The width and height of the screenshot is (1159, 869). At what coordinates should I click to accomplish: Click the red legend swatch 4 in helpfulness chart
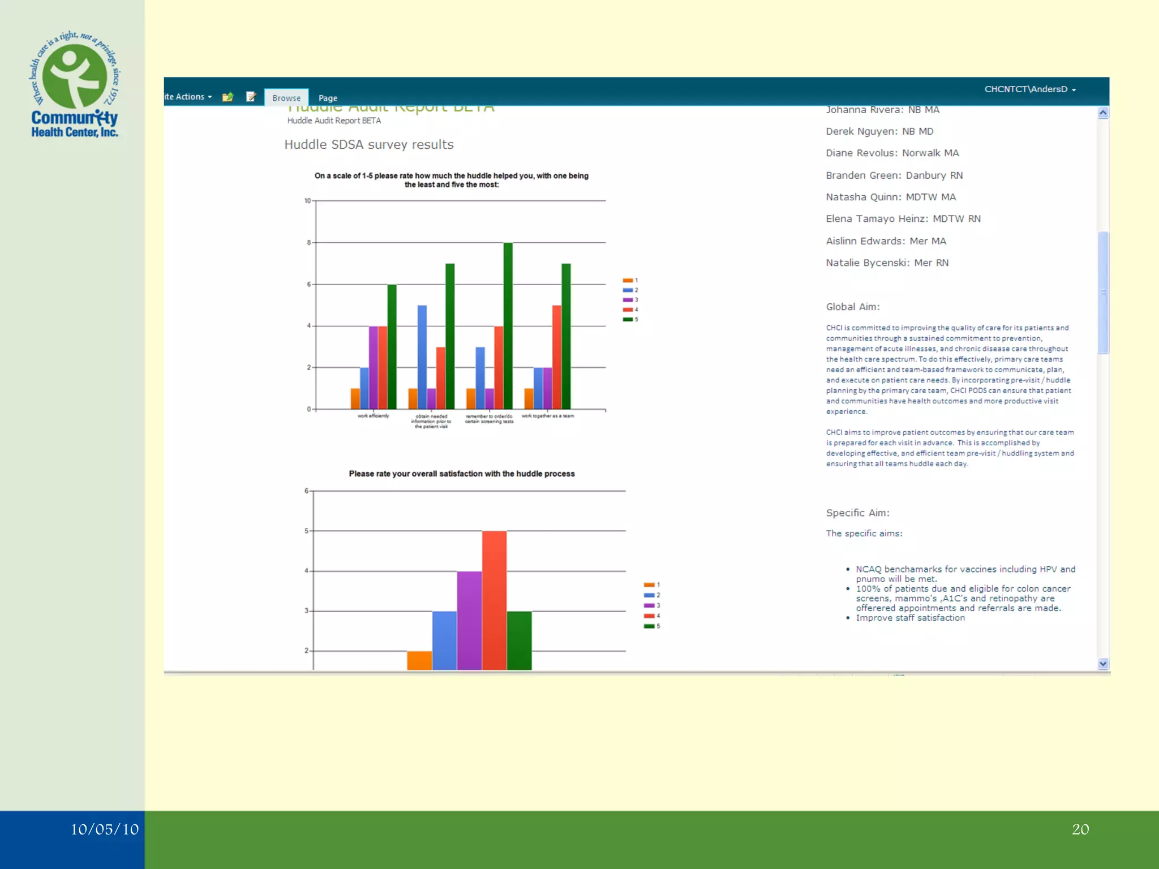(x=628, y=310)
